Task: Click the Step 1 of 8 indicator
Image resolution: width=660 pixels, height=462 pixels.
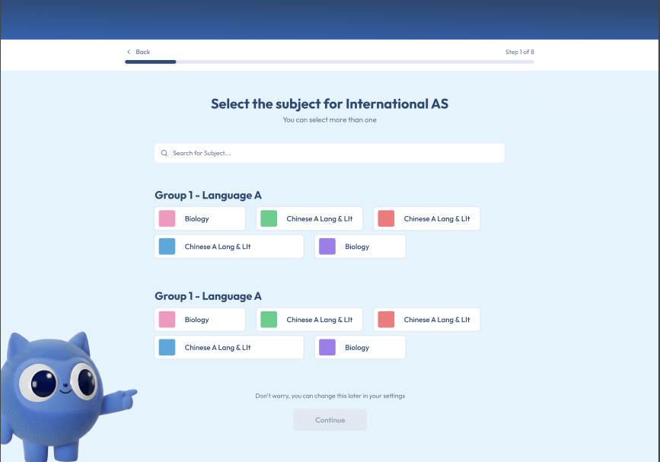Action: [x=519, y=52]
